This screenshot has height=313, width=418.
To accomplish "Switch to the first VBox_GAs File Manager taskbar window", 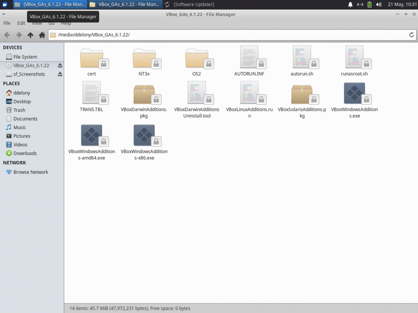I will tap(50, 4).
